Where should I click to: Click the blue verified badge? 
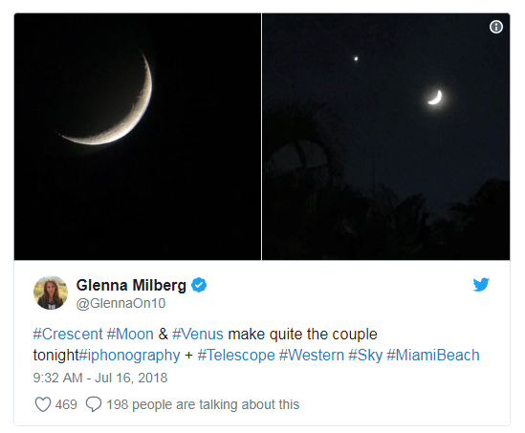(199, 285)
